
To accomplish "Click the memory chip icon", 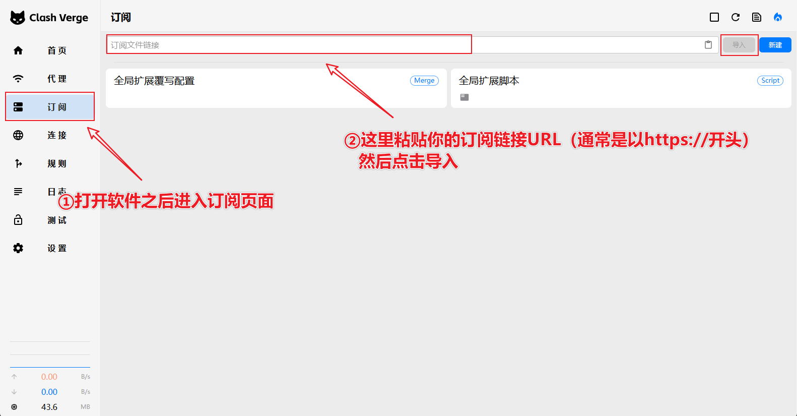I will point(14,407).
